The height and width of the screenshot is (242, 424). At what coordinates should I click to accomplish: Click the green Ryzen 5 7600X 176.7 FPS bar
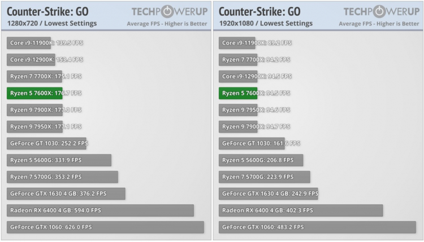pos(34,93)
